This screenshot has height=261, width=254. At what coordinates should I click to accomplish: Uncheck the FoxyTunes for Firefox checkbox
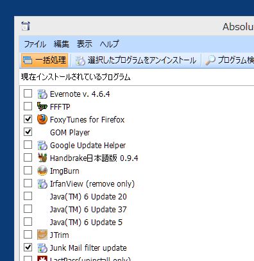click(28, 119)
